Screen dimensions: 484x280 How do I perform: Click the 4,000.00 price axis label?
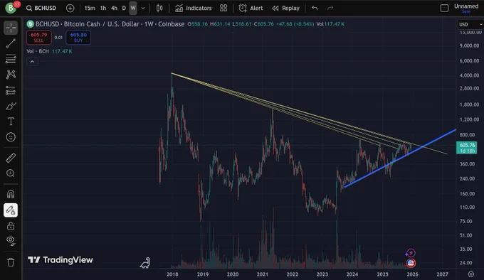point(469,75)
